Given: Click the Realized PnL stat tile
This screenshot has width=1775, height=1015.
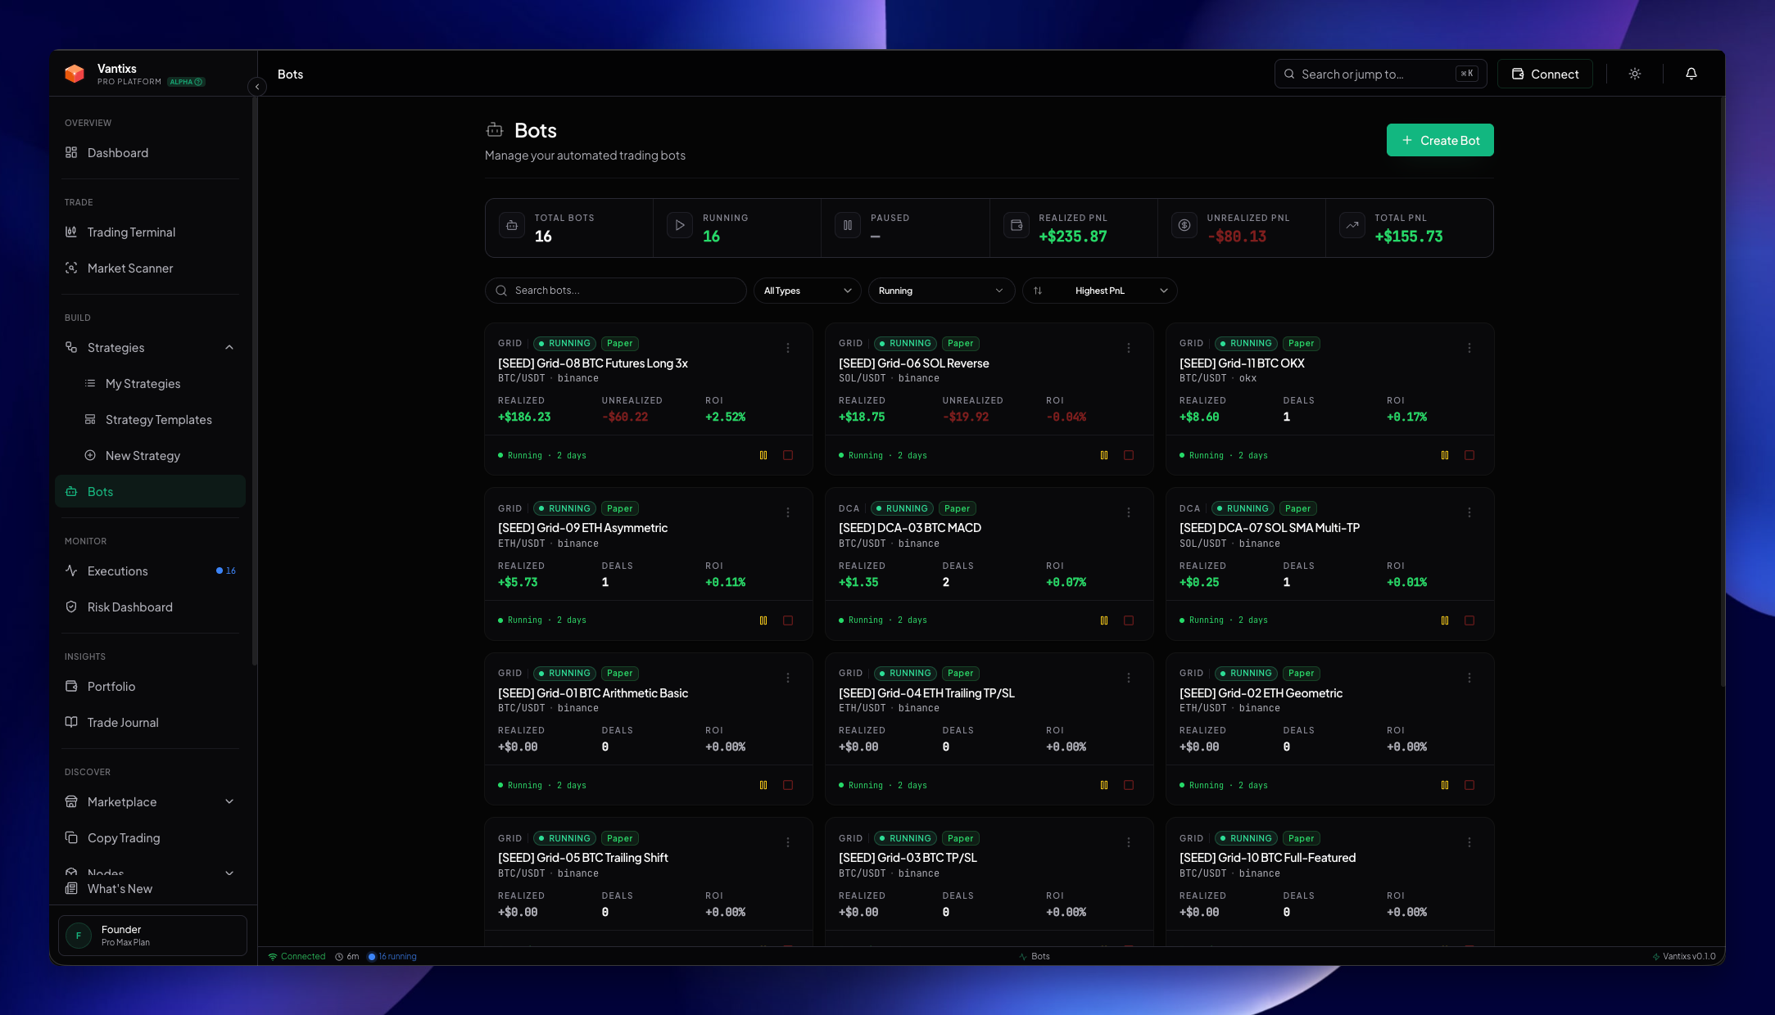Looking at the screenshot, I should point(1073,228).
